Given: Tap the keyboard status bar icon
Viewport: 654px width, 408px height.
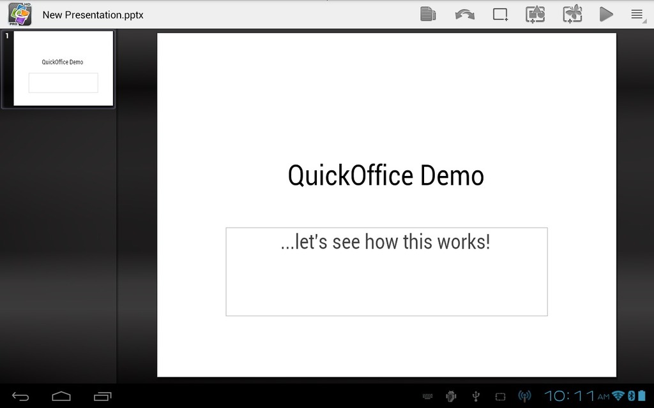Looking at the screenshot, I should (427, 397).
